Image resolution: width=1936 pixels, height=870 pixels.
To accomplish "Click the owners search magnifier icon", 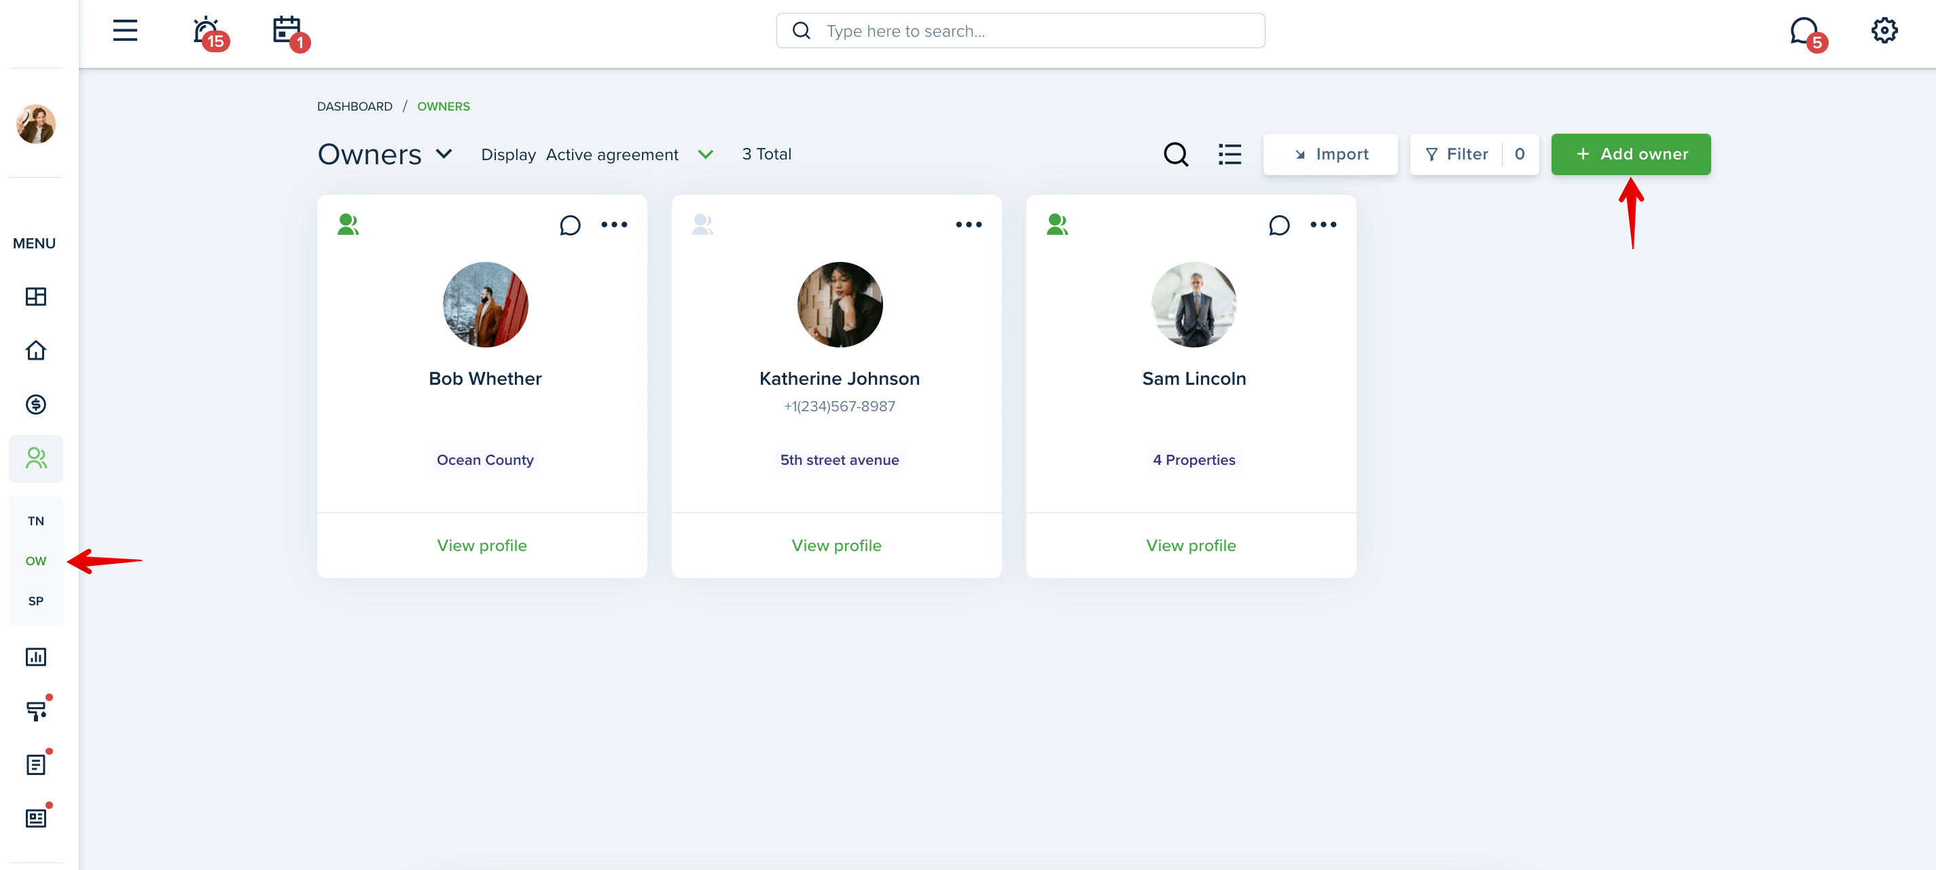I will click(x=1175, y=155).
